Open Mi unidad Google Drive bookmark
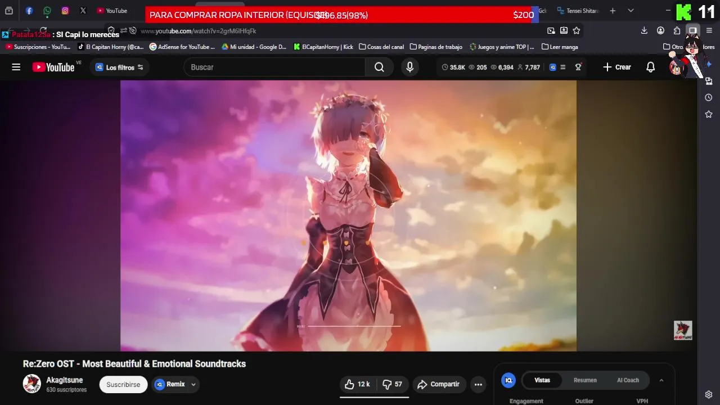Image resolution: width=720 pixels, height=405 pixels. (x=254, y=47)
